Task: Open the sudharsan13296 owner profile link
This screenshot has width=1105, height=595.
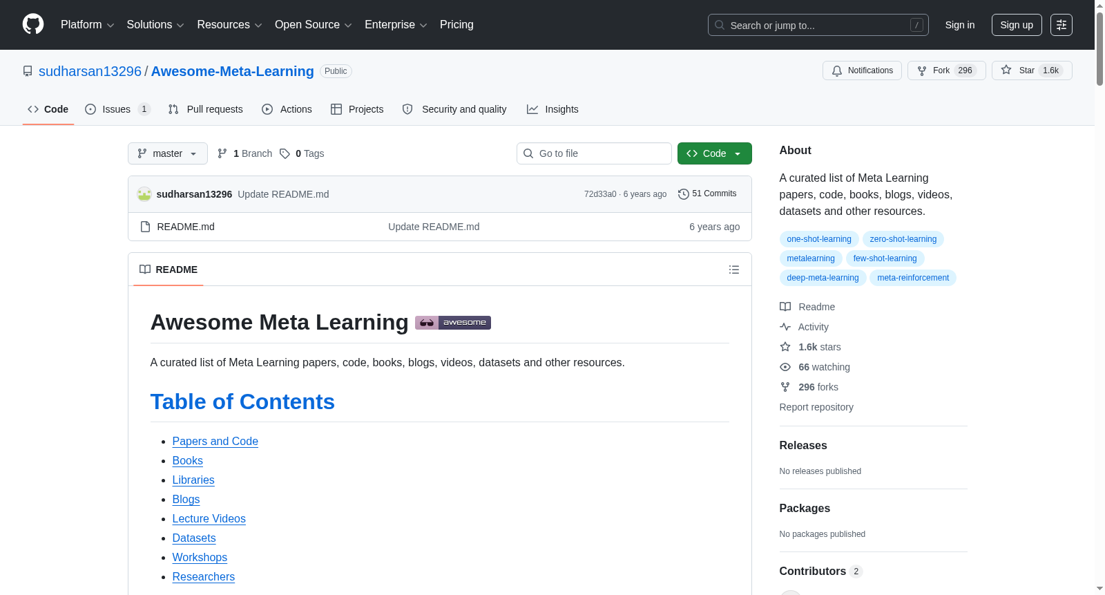Action: click(90, 71)
